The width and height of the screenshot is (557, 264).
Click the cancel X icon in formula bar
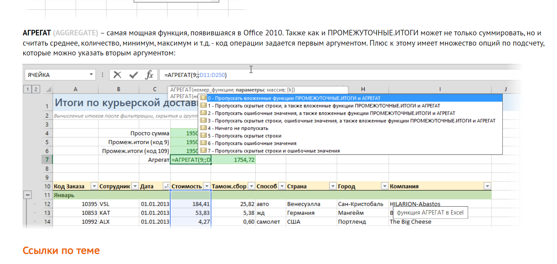pyautogui.click(x=118, y=75)
